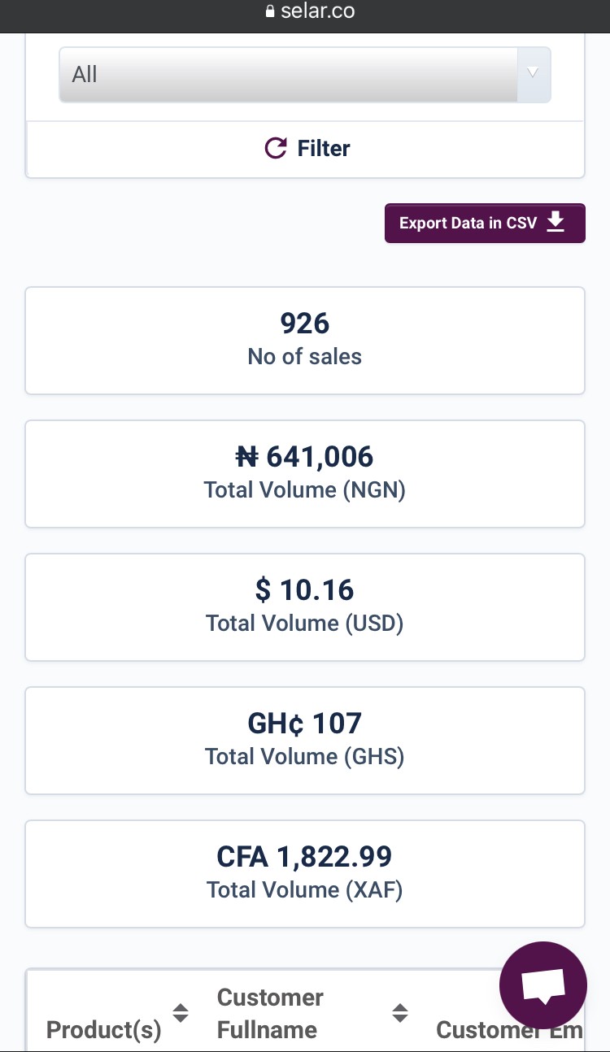This screenshot has height=1052, width=610.
Task: Select the Total Volume (NGN) card
Action: coord(305,473)
